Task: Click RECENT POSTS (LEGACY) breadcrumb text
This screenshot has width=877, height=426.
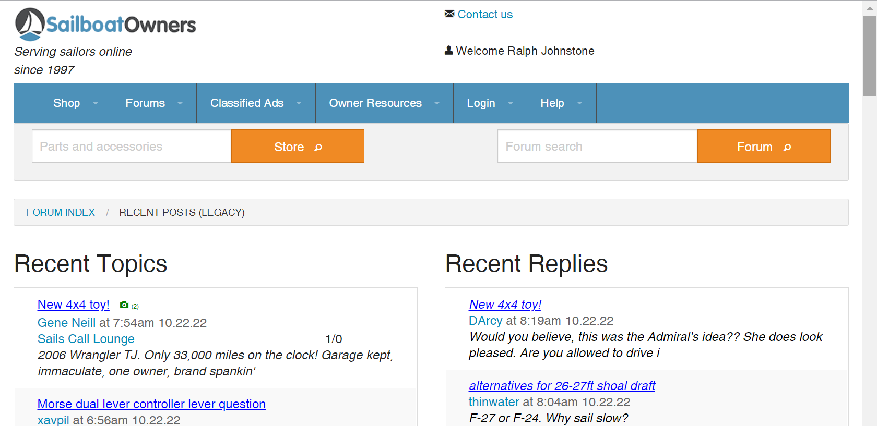Action: click(x=182, y=212)
